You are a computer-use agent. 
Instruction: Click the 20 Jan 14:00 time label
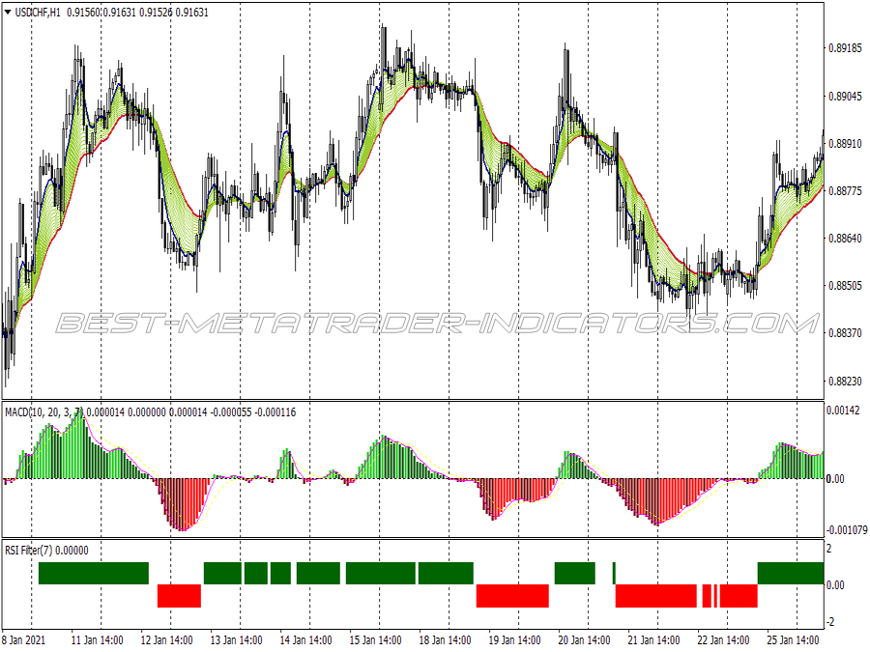pos(584,640)
